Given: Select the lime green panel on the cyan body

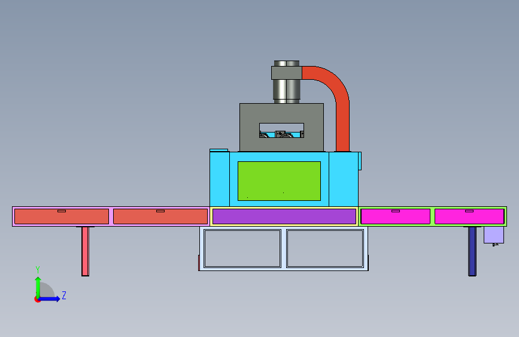Looking at the screenshot, I should 279,181.
